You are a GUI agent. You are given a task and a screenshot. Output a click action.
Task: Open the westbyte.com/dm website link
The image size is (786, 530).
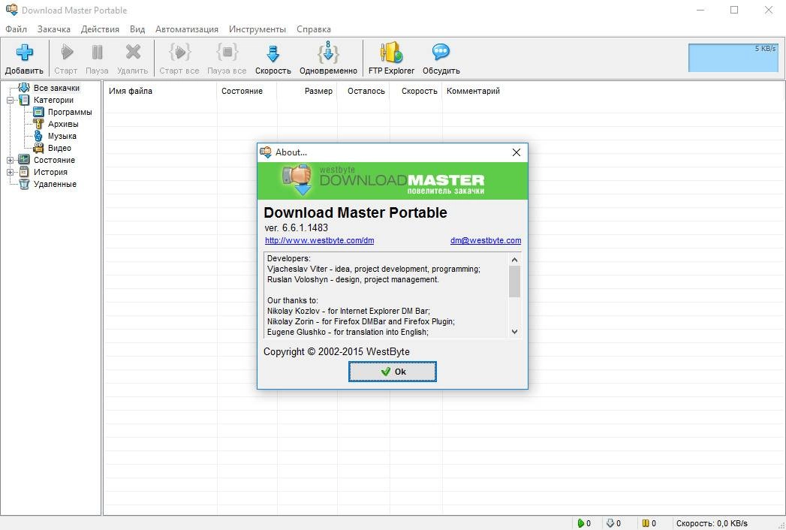[319, 240]
